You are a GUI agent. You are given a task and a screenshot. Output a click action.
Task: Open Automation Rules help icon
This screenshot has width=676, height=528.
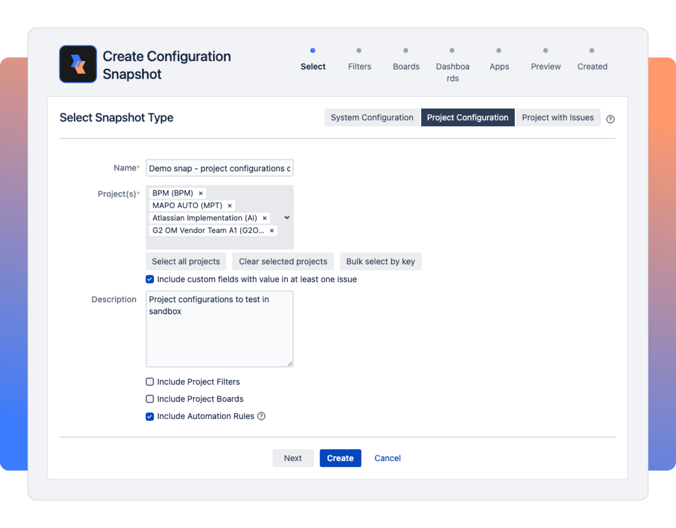pyautogui.click(x=261, y=416)
